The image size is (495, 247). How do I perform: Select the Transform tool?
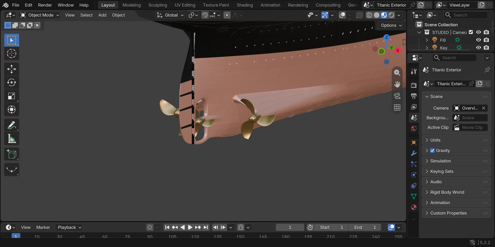[x=12, y=110]
